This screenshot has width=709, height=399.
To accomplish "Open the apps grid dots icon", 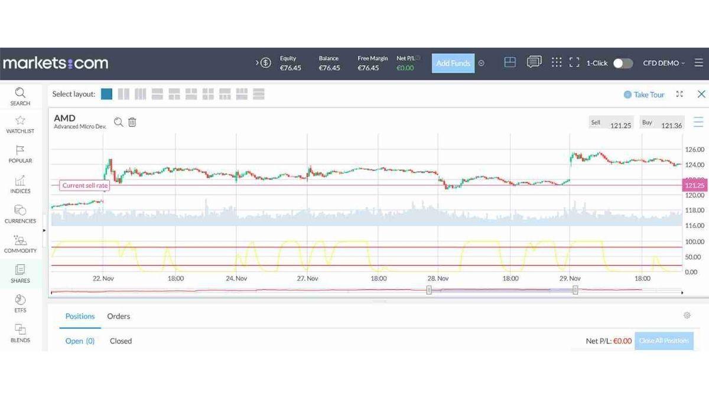I will coord(557,62).
